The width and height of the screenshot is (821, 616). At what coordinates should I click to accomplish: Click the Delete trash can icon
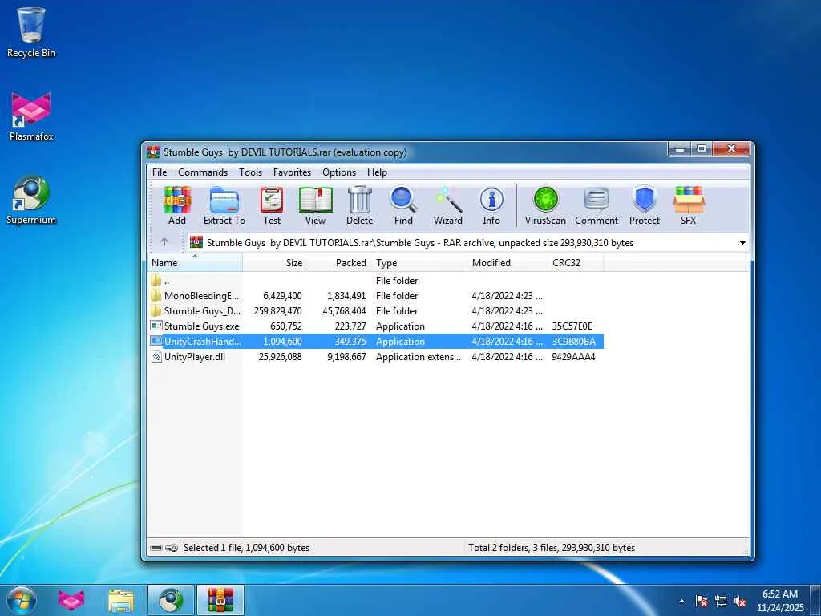coord(360,205)
